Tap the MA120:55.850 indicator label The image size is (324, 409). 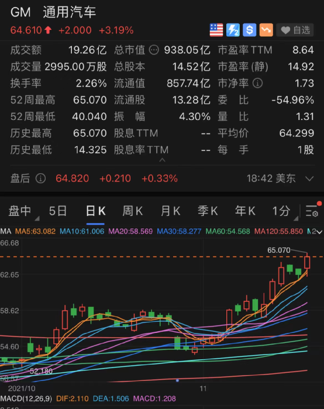278,231
